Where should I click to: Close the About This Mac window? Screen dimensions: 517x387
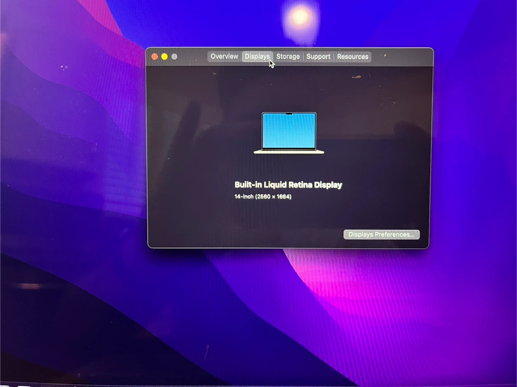pyautogui.click(x=155, y=57)
